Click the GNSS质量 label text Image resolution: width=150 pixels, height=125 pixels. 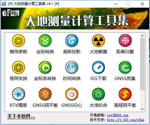tap(125, 78)
